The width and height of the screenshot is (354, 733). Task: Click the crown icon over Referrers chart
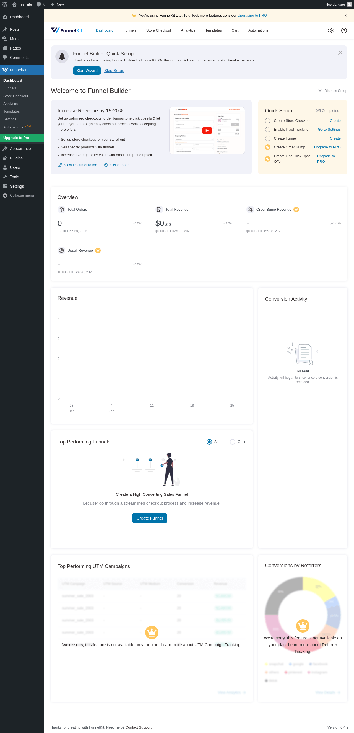click(x=303, y=626)
